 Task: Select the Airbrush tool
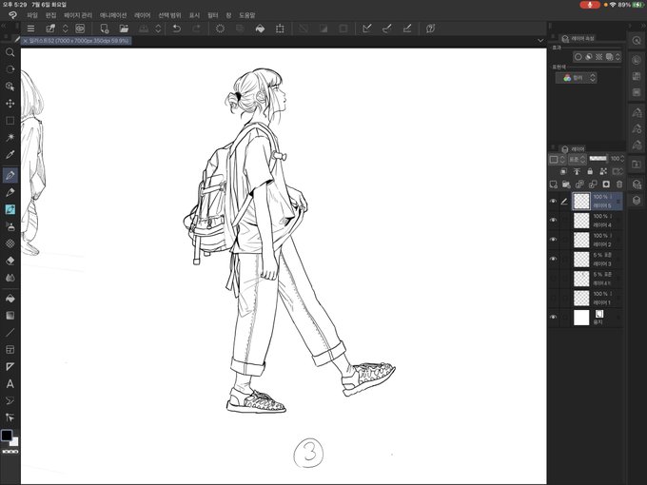[10, 226]
